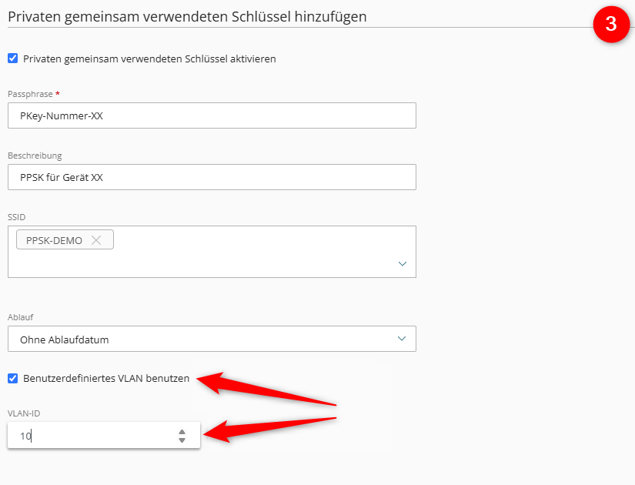Viewport: 635px width, 485px height.
Task: Open the Ablauf expiry dropdown
Action: click(212, 339)
